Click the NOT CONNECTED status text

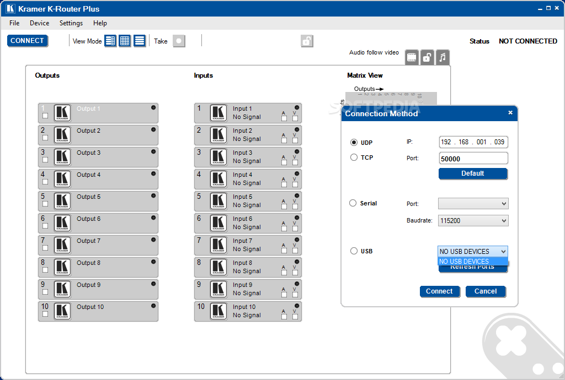tap(528, 41)
